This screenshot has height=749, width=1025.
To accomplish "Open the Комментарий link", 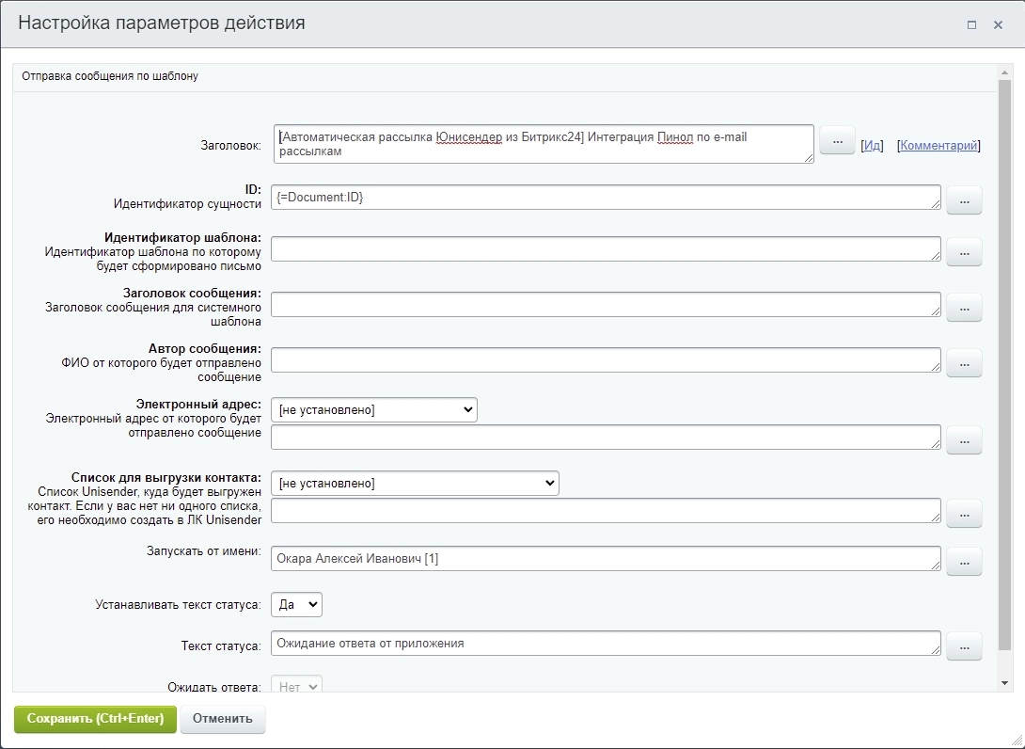I will (938, 146).
